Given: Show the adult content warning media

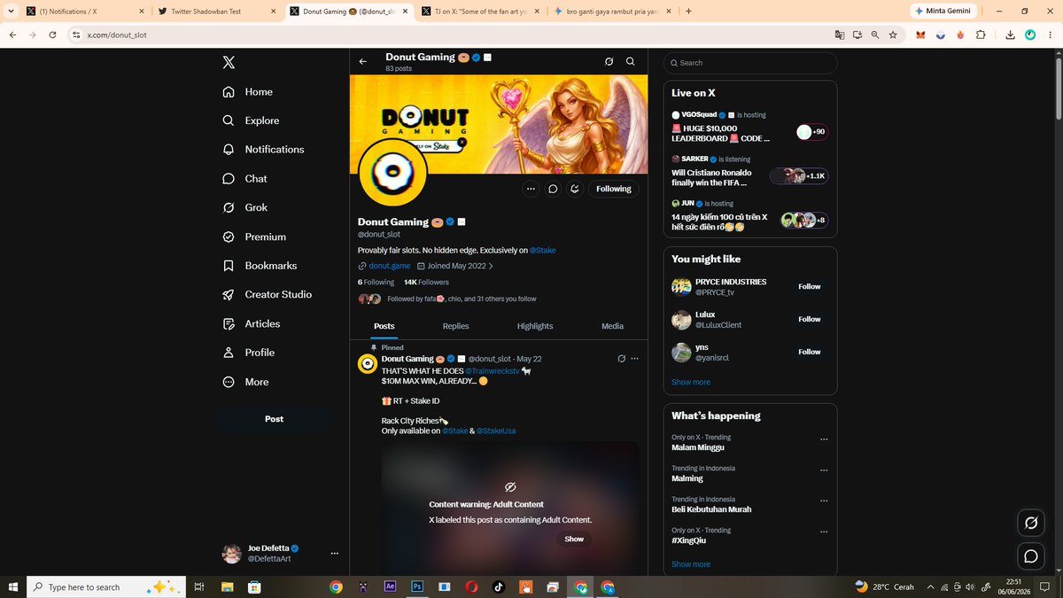Looking at the screenshot, I should [574, 539].
